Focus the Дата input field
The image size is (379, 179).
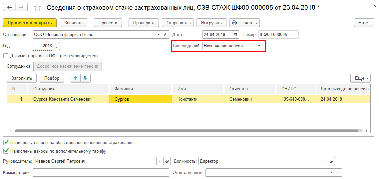(217, 34)
